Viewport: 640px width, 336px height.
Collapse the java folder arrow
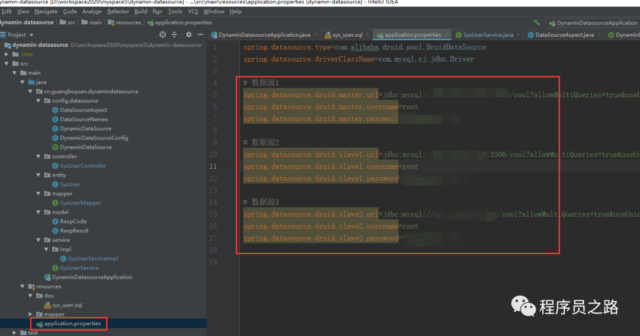(x=23, y=82)
